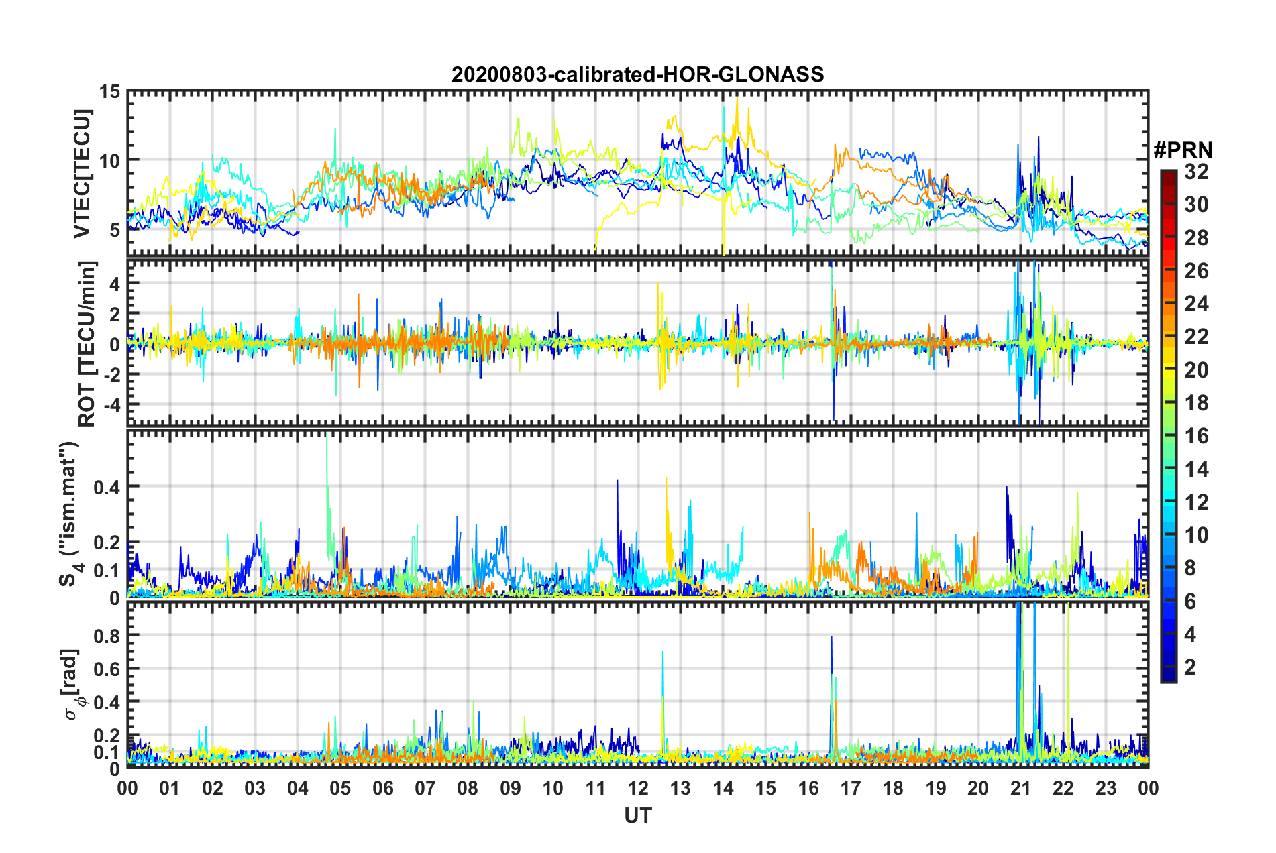Screen dimensions: 1276x853
Task: Click the 'ROT [TECU/min]' y-axis label
Action: pos(87,344)
